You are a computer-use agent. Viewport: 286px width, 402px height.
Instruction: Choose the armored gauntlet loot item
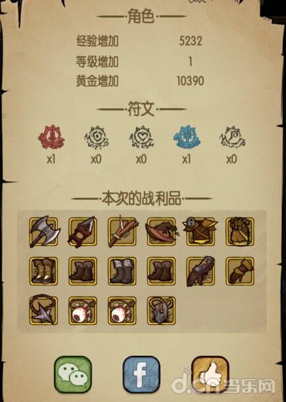point(201,271)
